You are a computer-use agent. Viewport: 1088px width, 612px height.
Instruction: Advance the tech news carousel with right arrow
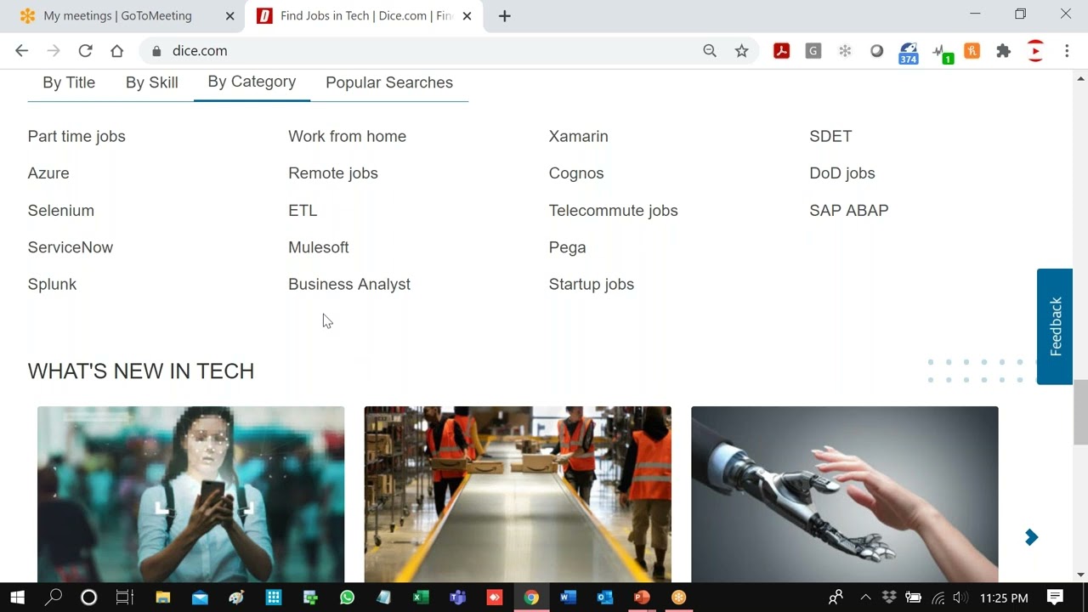[1031, 537]
